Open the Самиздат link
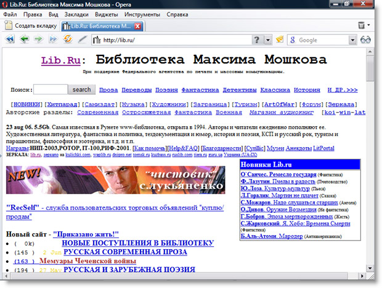Screen dimensions: 382x288 (x=100, y=105)
